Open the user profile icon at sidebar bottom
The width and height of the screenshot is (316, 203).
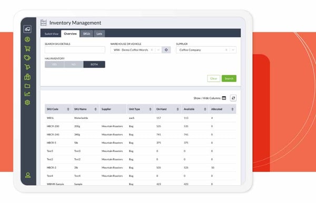[x=28, y=175]
